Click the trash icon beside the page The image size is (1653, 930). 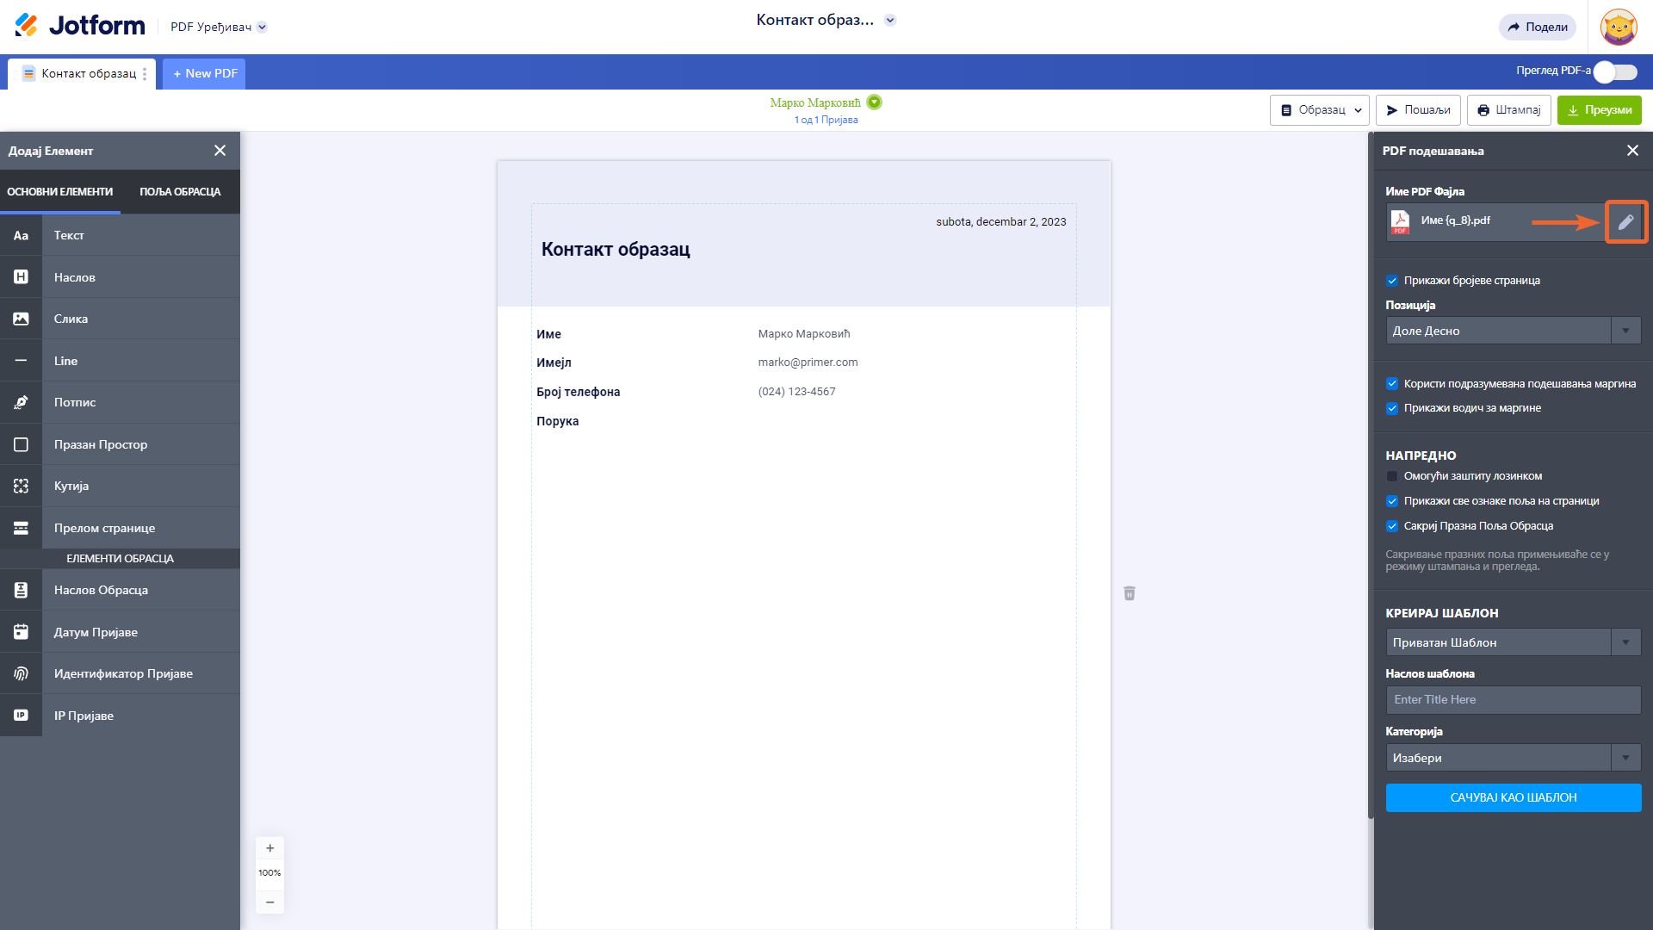(1130, 593)
